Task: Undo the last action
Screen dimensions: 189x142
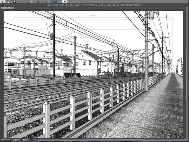Action: point(21,2)
